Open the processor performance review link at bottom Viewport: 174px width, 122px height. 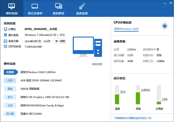click(x=133, y=118)
